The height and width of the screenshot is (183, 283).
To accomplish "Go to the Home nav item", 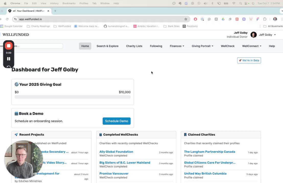I will pyautogui.click(x=85, y=46).
